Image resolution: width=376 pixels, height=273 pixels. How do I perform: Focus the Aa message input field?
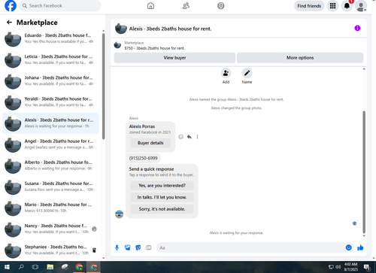(x=250, y=247)
